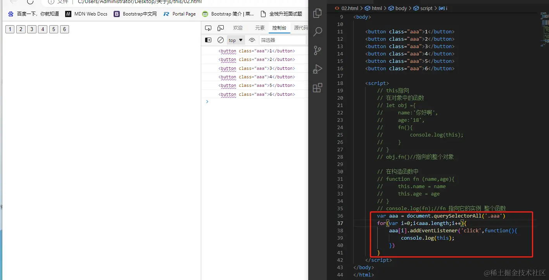Screen dimensions: 549x280
Task: Click the <body> tag on line 9
Action: pyautogui.click(x=362, y=17)
